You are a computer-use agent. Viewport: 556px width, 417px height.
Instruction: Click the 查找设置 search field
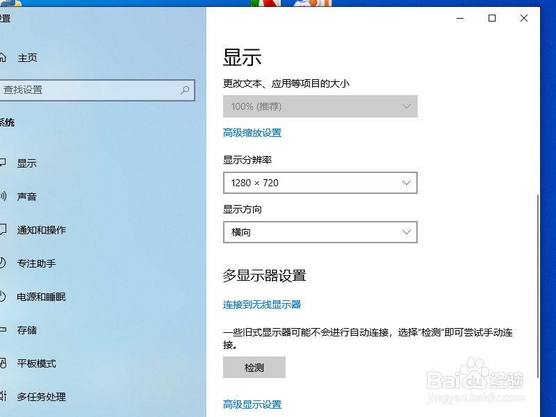pos(97,90)
